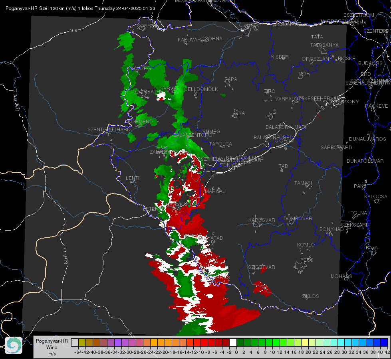Click the TAB town label
Viewport: 391px width, 359px height.
pyautogui.click(x=283, y=166)
